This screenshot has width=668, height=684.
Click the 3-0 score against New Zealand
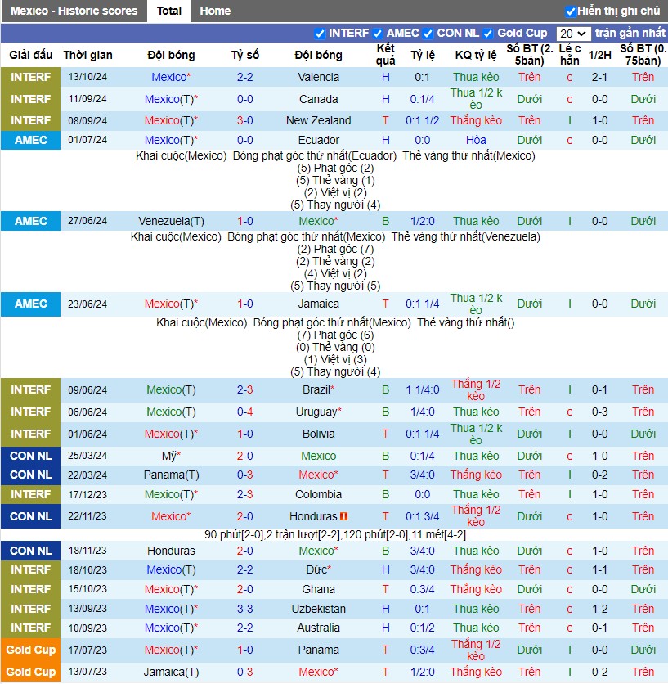pyautogui.click(x=245, y=120)
